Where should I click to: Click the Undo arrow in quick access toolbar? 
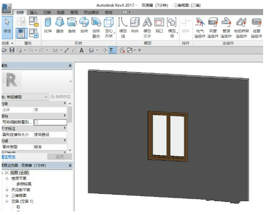coord(31,50)
